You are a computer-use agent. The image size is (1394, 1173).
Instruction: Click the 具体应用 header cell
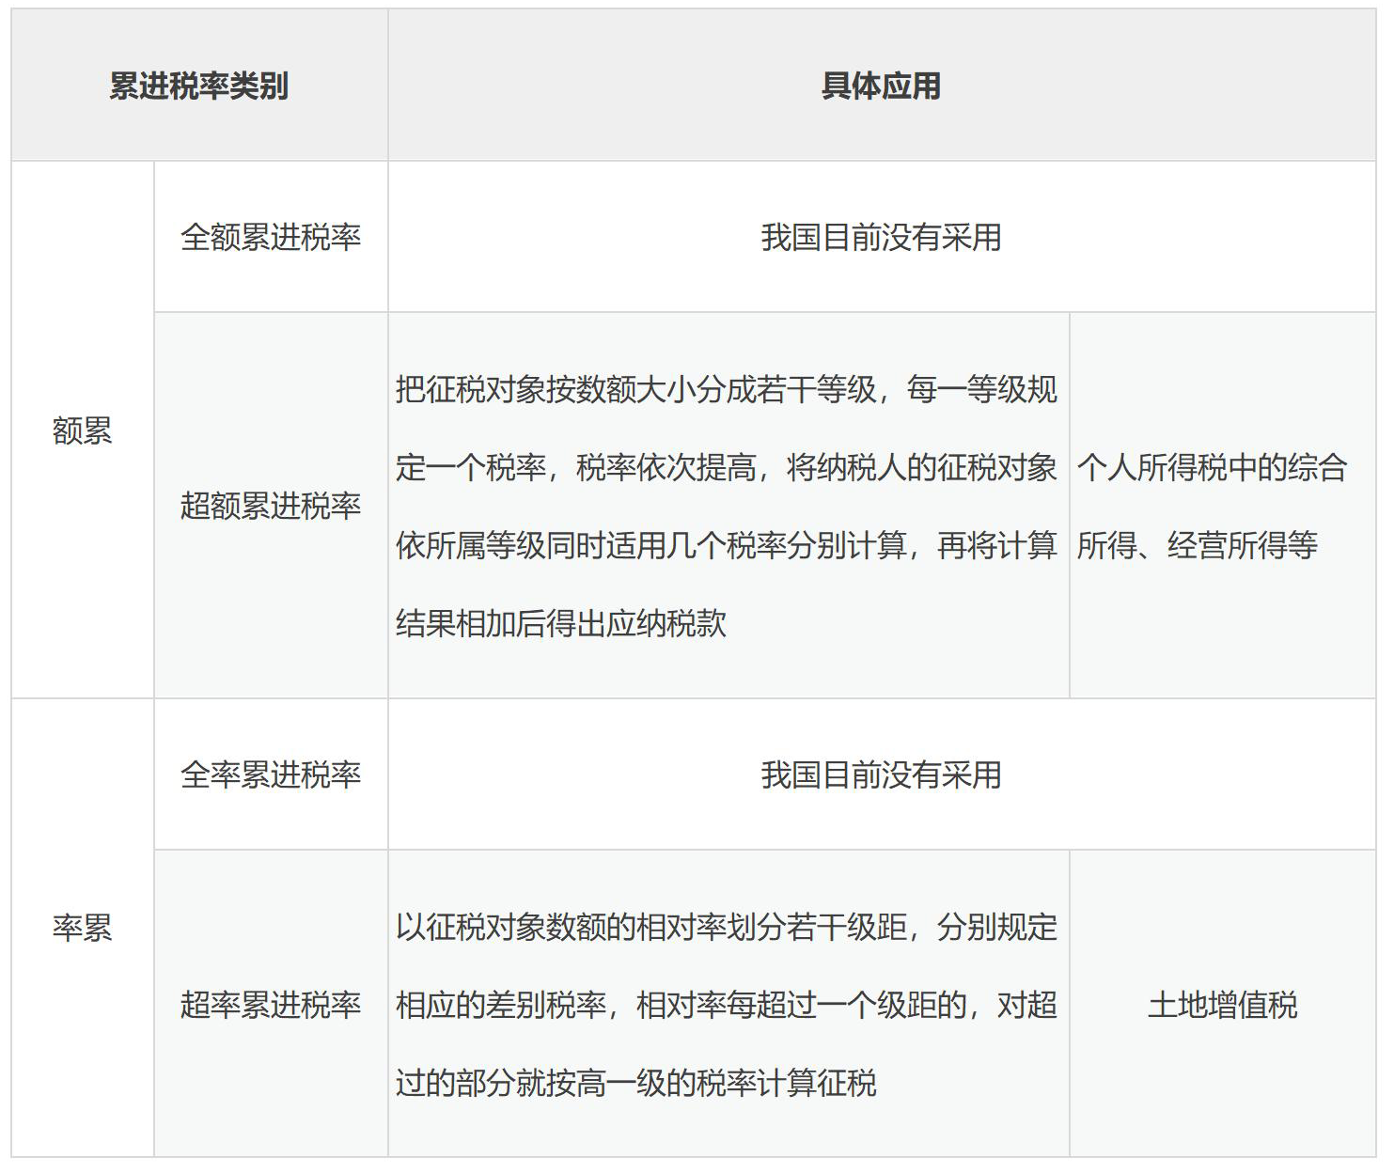click(x=881, y=86)
